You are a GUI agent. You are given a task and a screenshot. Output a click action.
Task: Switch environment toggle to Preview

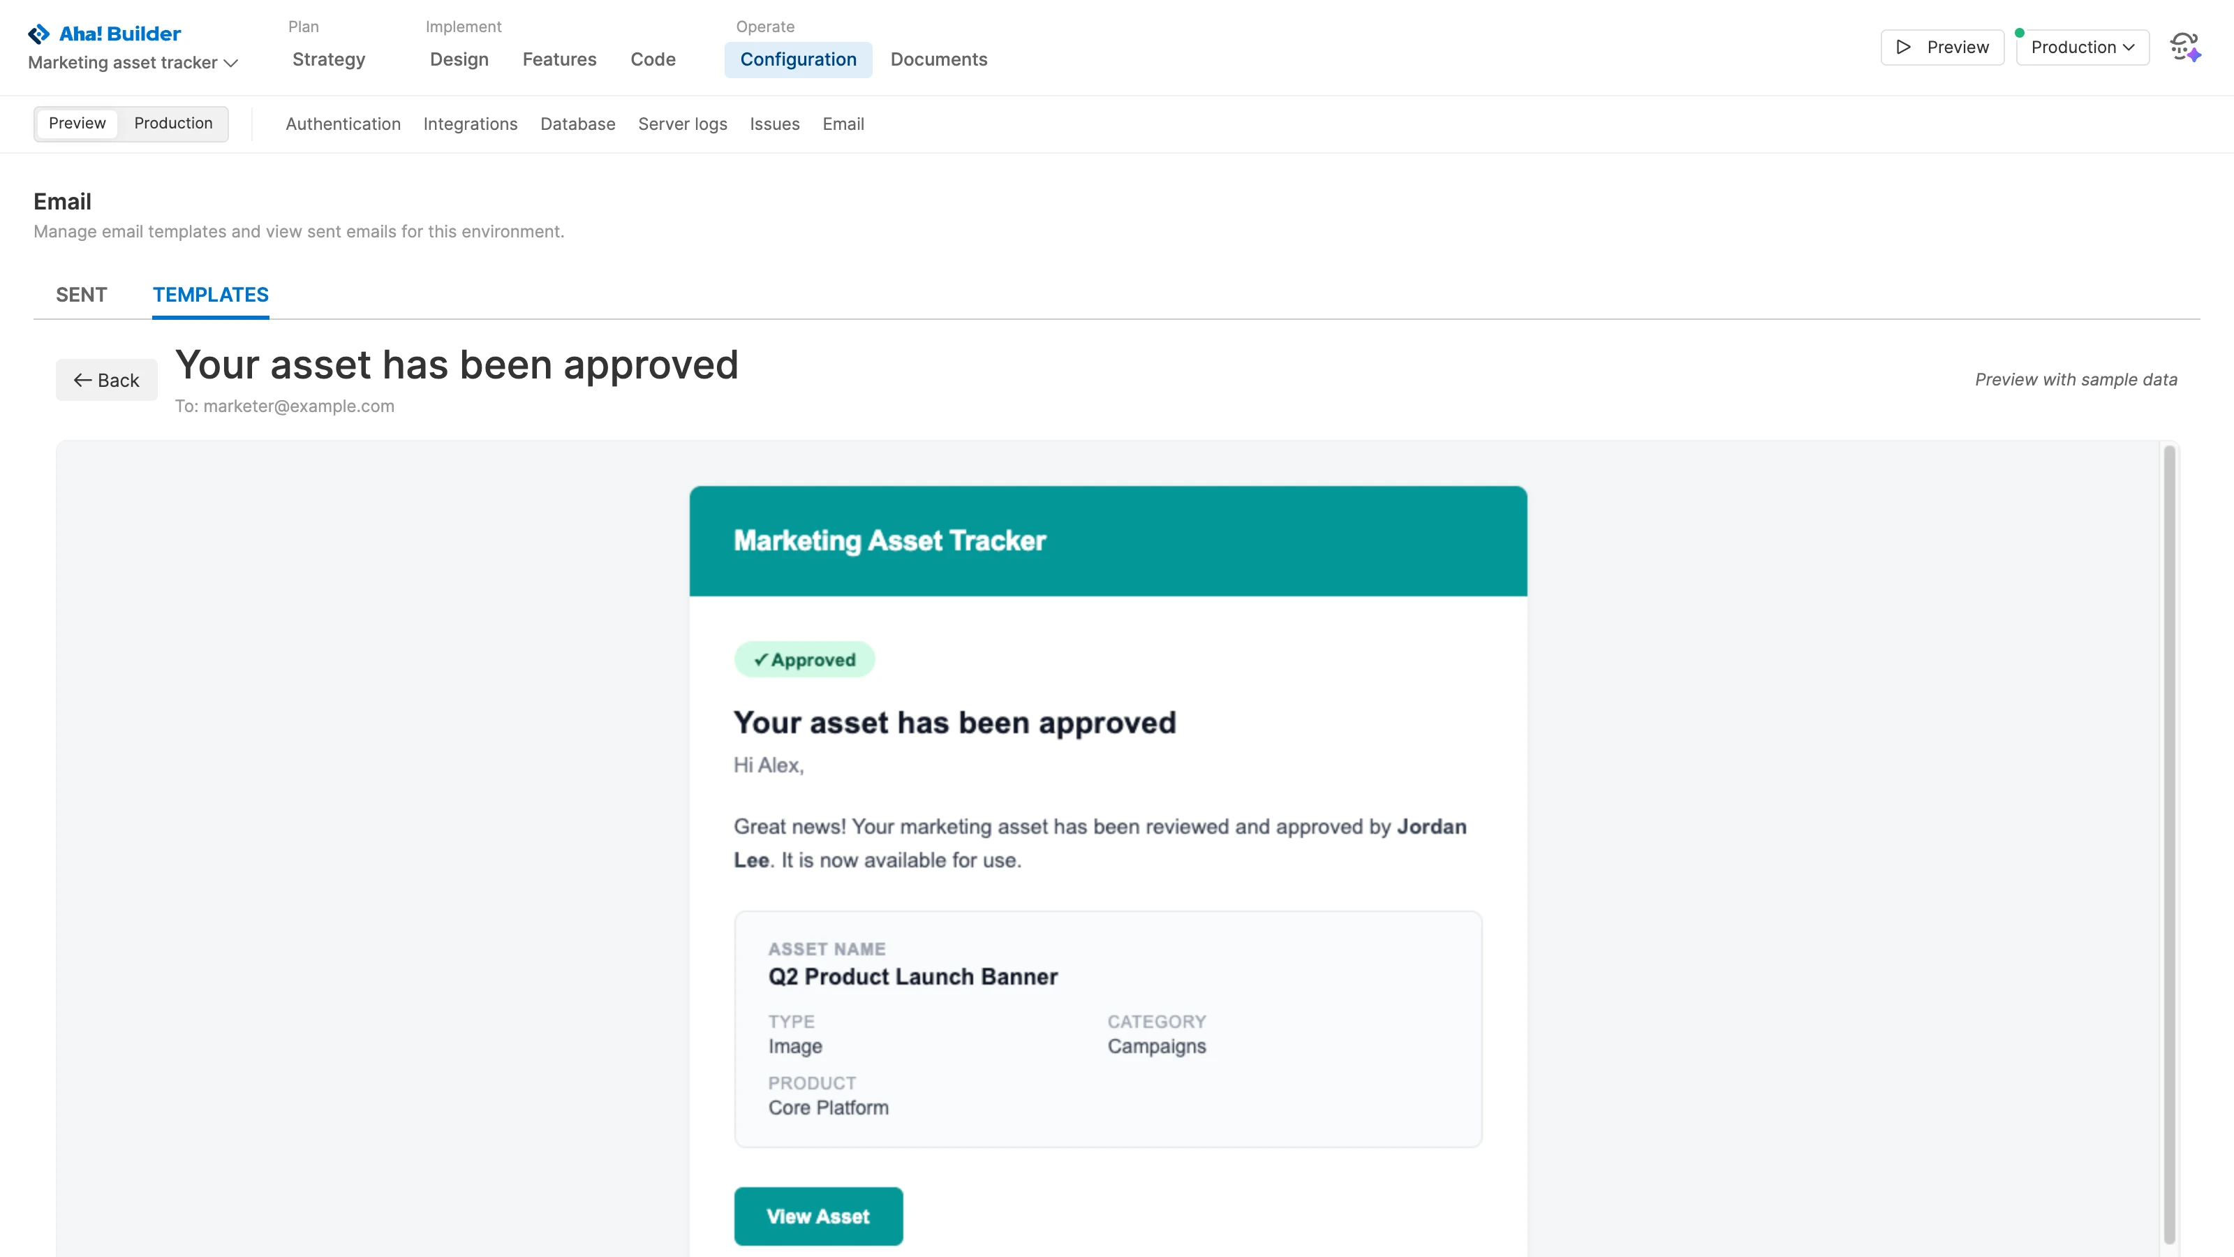tap(77, 123)
